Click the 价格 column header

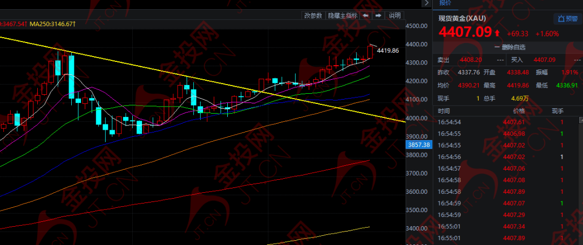point(518,111)
